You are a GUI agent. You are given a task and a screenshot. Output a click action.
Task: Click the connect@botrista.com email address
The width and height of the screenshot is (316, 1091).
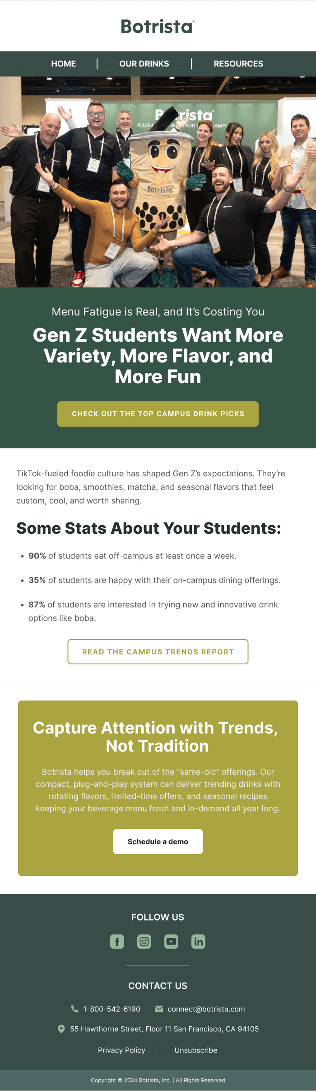pyautogui.click(x=206, y=1009)
